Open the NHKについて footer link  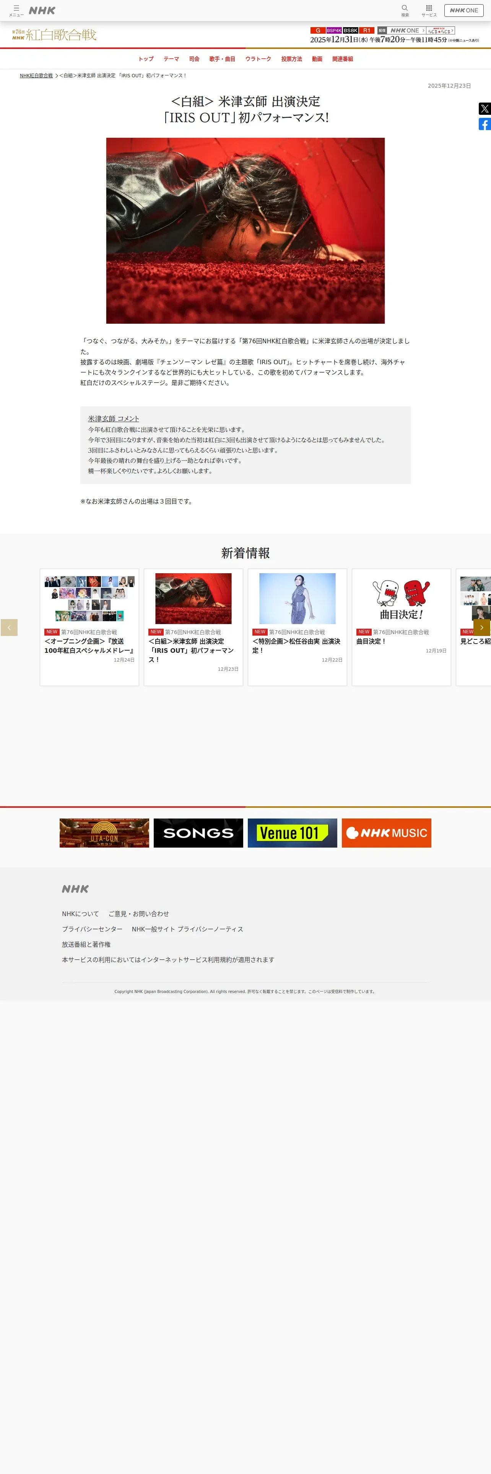[x=81, y=914]
